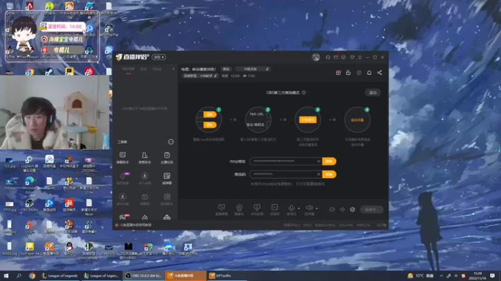Copy the 推流码 with 复制 button

point(329,174)
